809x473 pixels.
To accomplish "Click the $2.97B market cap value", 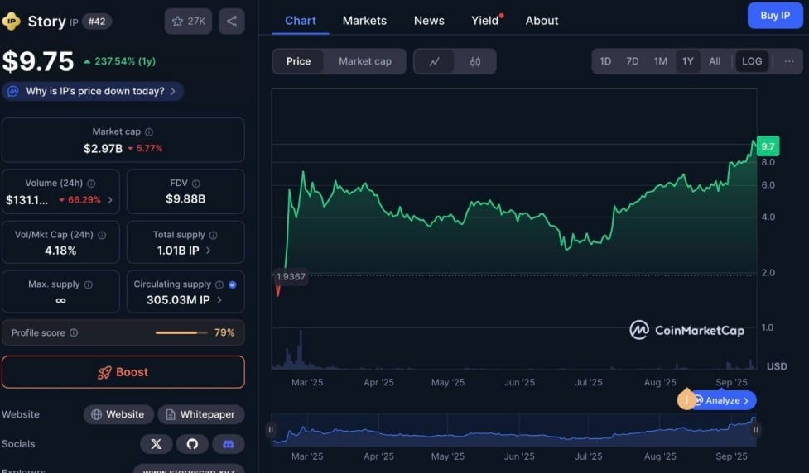I will click(103, 148).
